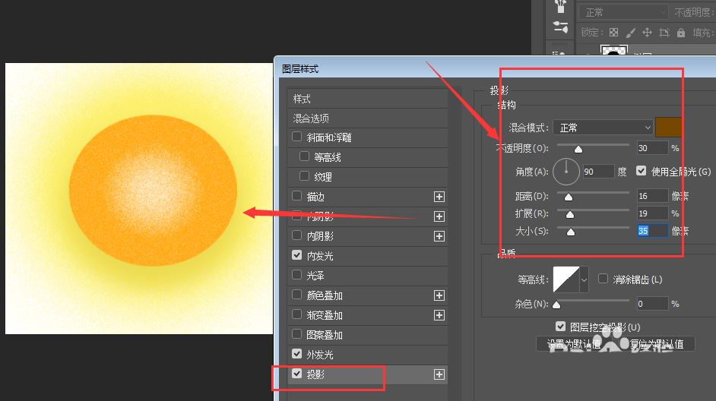The height and width of the screenshot is (401, 716).
Task: Click the 大小 slider handle
Action: click(x=570, y=232)
